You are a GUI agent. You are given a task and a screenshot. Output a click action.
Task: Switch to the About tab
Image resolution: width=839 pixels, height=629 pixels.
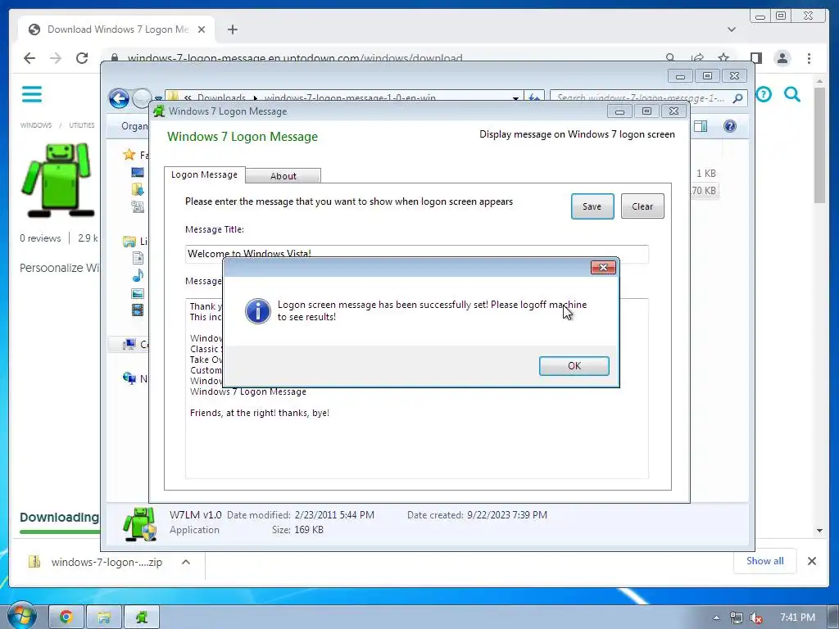tap(283, 176)
